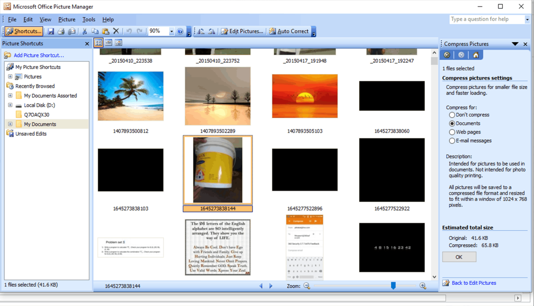The height and width of the screenshot is (306, 534).
Task: Select the sunset thumbnail 1407893505103
Action: tap(305, 96)
